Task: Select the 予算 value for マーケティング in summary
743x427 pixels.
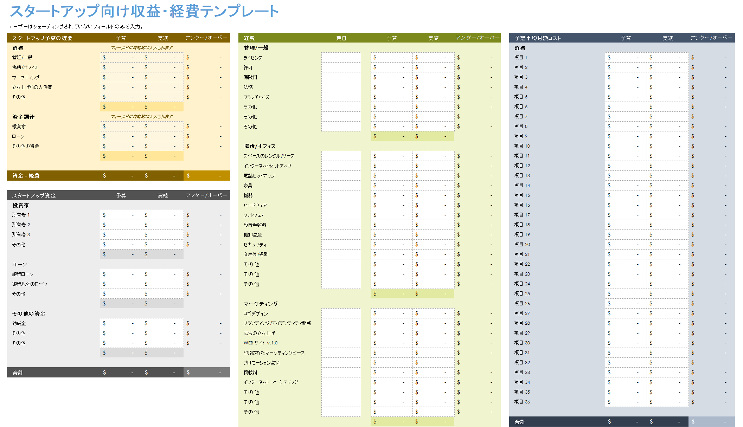Action: tap(121, 77)
